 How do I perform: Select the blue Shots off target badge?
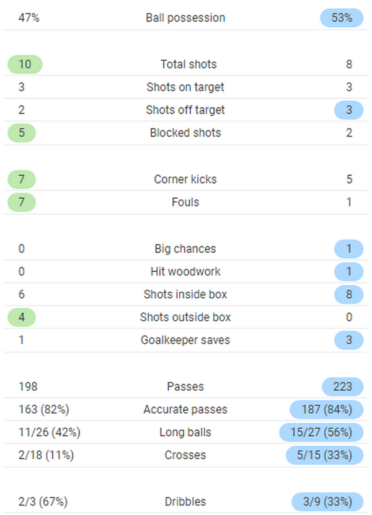pyautogui.click(x=349, y=110)
